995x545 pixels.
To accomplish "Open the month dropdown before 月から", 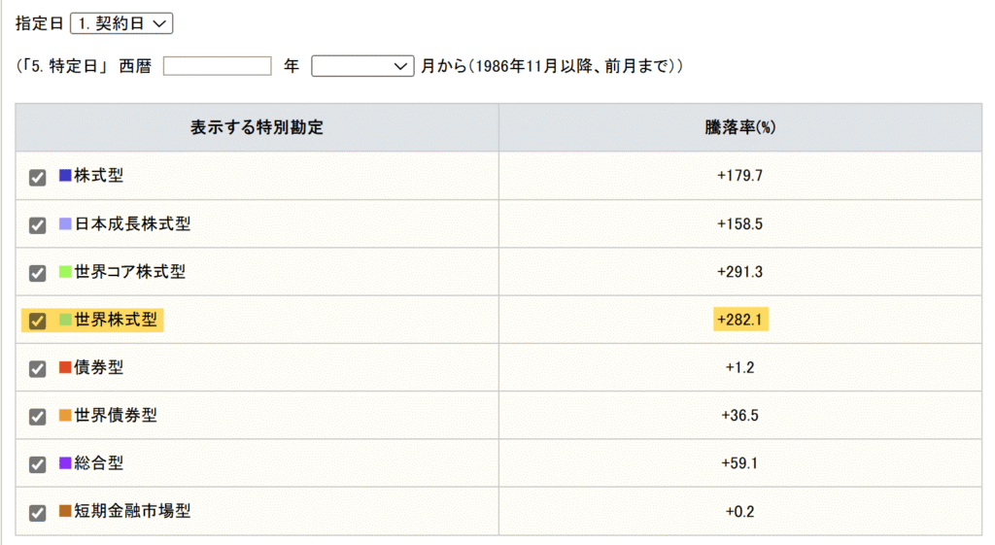I will [362, 66].
